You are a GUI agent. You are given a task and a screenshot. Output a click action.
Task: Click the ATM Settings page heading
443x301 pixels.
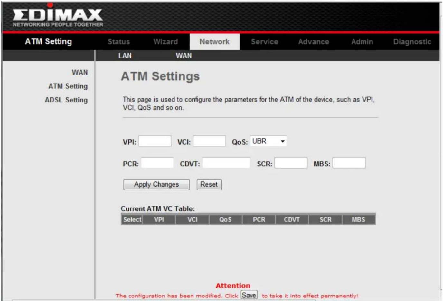tap(160, 76)
